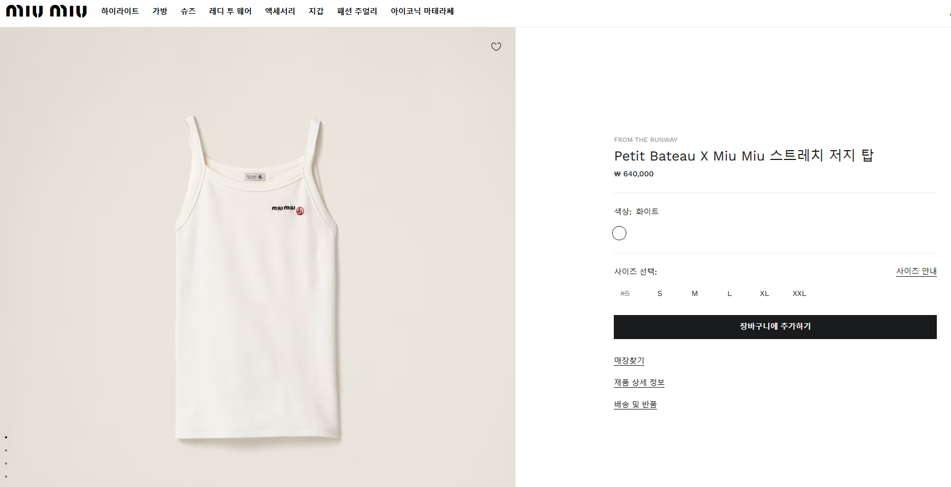
Task: Select the white color swatch
Action: (x=619, y=233)
